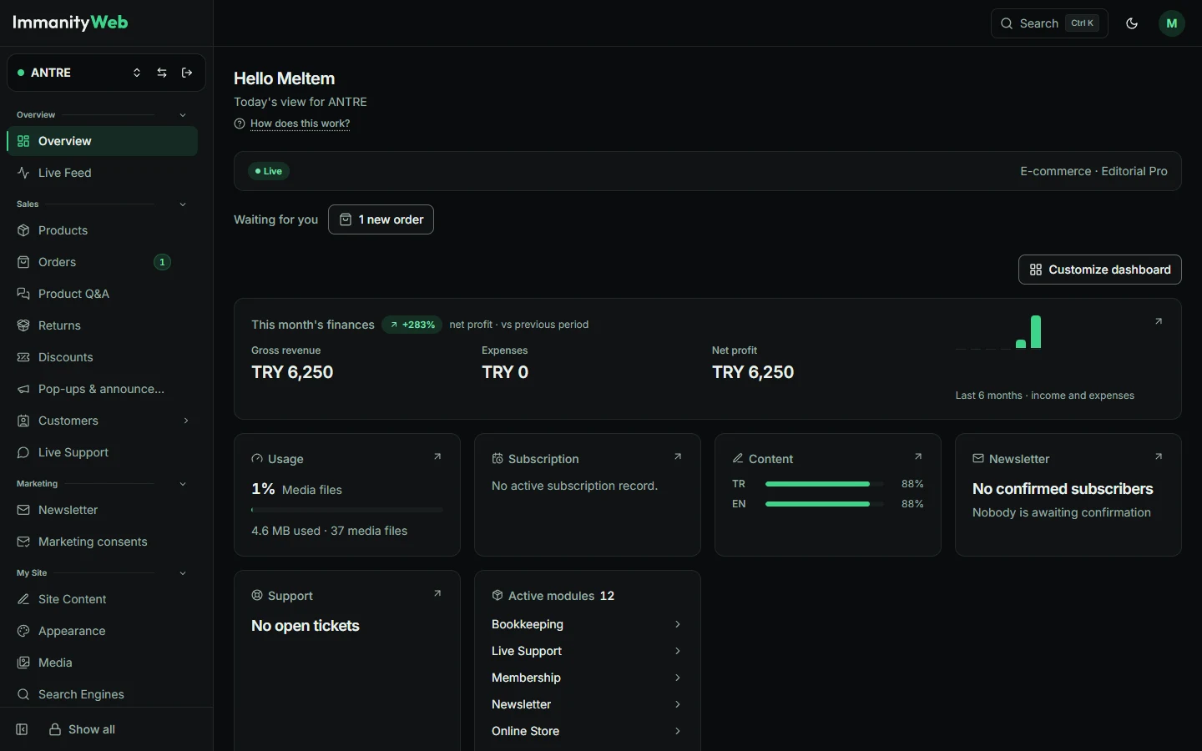Screen dimensions: 1202x751
Task: Expand finances card via its arrow icon
Action: pyautogui.click(x=1159, y=321)
